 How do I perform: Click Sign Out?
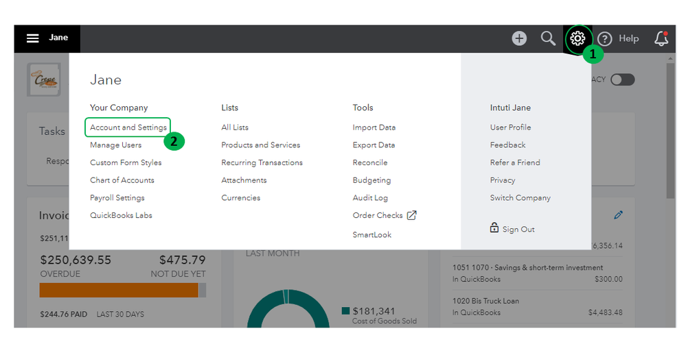518,230
